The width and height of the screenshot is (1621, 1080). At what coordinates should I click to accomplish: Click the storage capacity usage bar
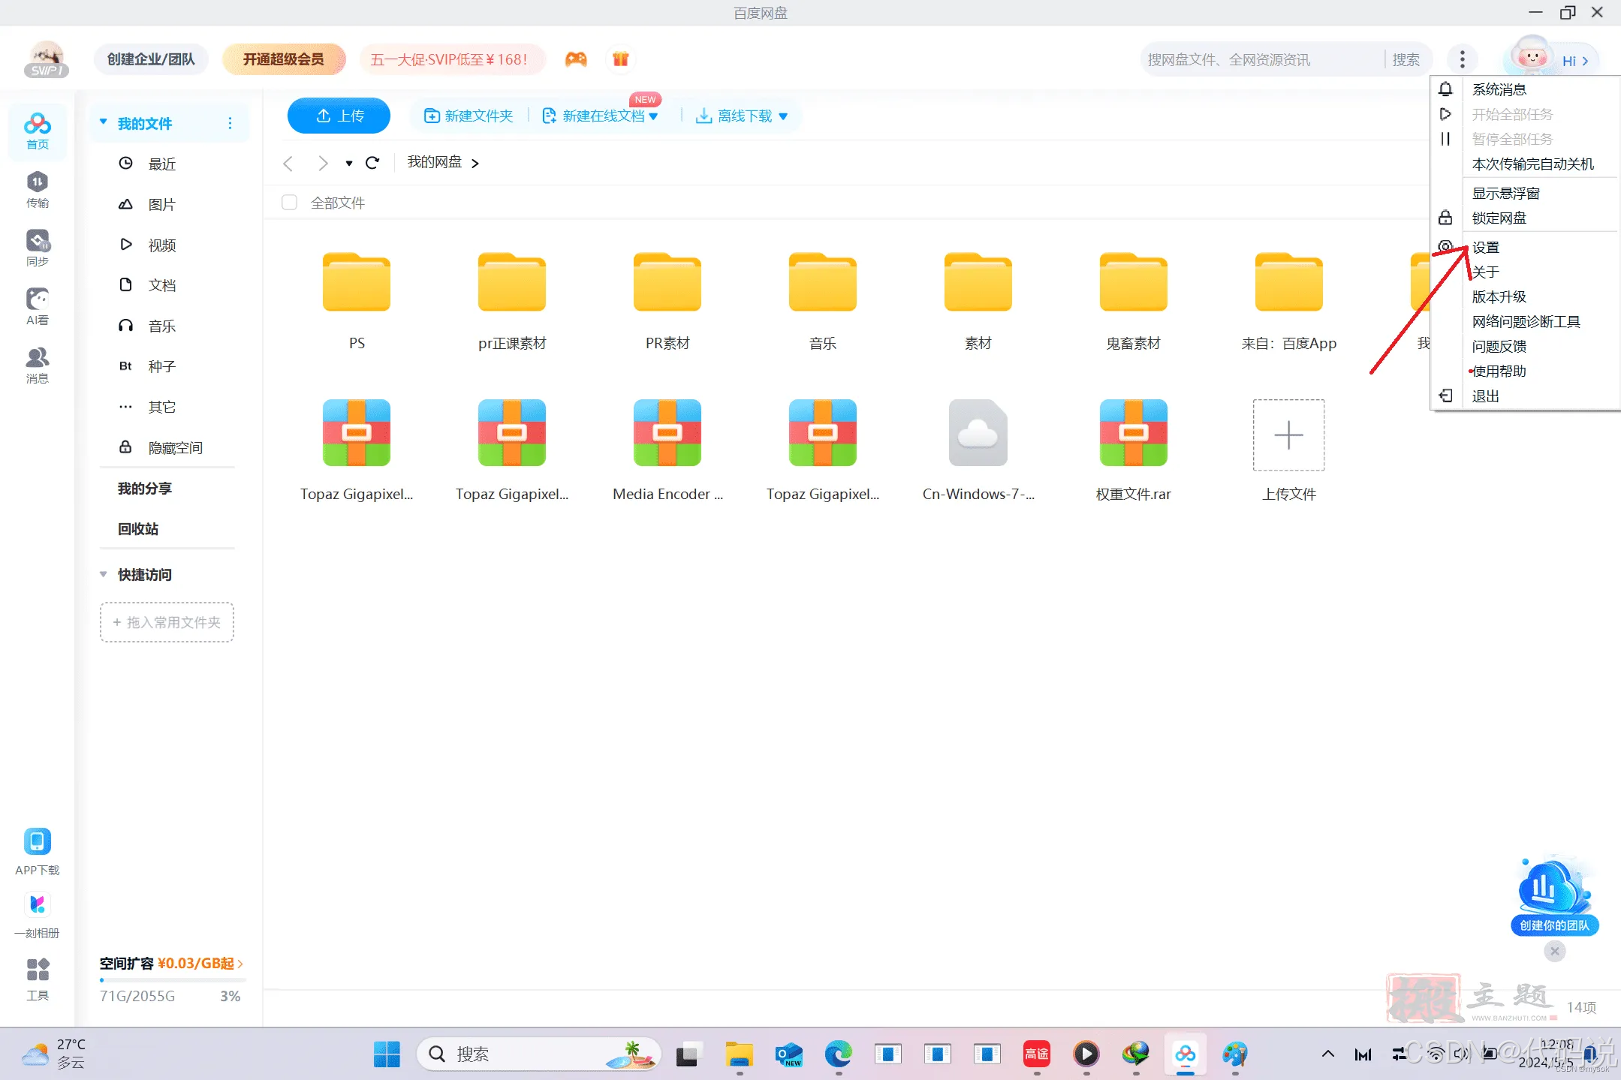[x=172, y=979]
